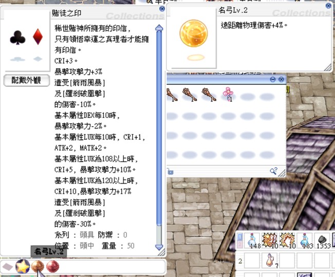Click the star card slot icon
Screen dimensions: 335x277
[x=22, y=266]
